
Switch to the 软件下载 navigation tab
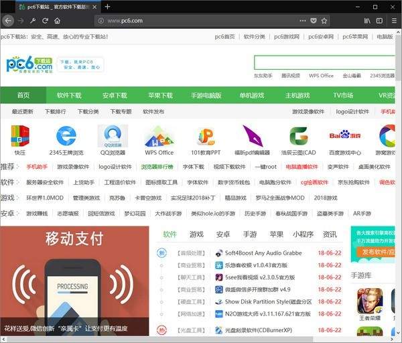tap(69, 95)
